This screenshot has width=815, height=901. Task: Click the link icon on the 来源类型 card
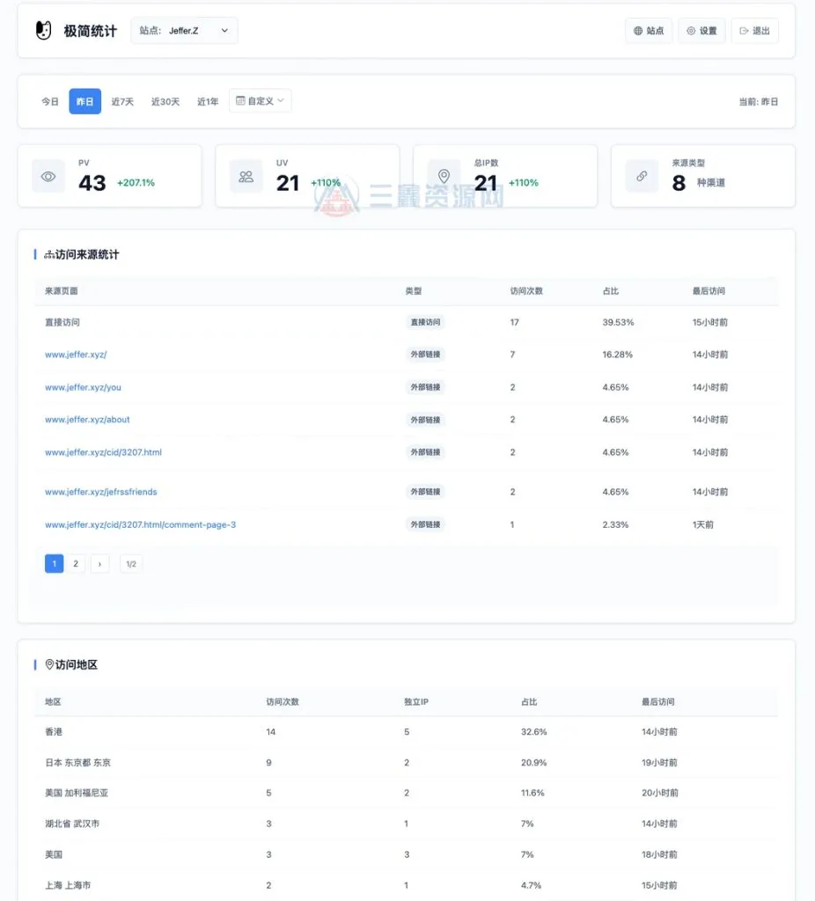(641, 176)
